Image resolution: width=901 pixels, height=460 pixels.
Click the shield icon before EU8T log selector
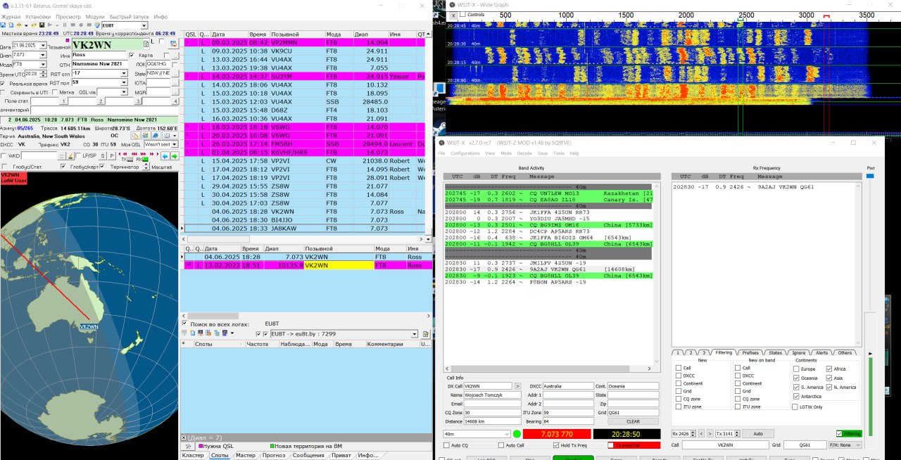pyautogui.click(x=96, y=26)
